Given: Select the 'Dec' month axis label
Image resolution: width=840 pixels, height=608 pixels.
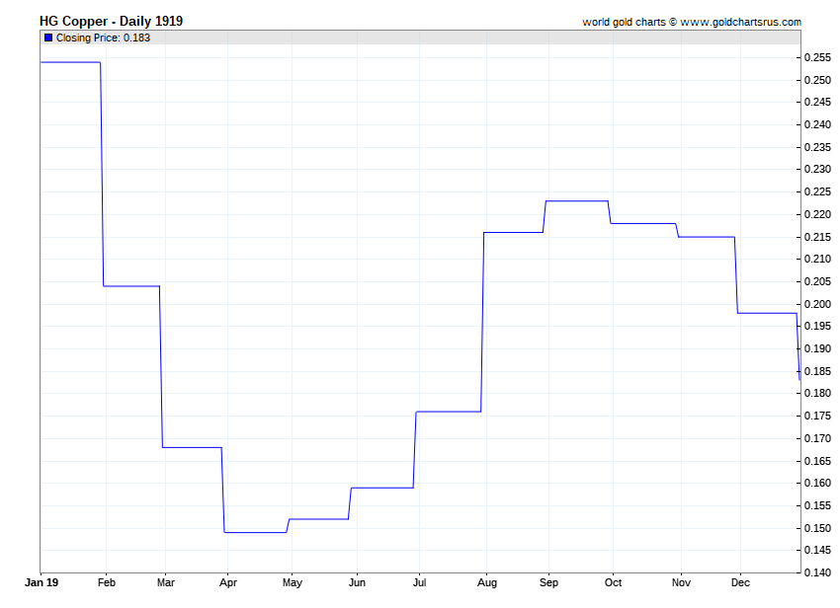Looking at the screenshot, I should coord(741,582).
